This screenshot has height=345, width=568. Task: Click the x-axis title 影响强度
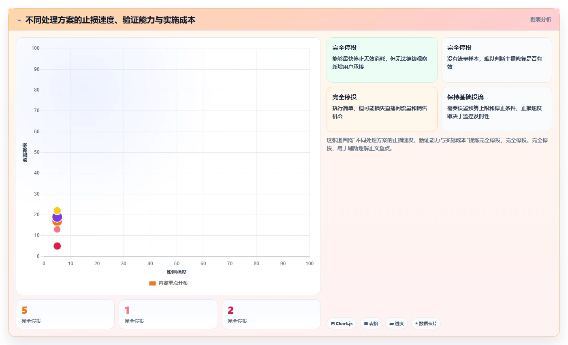pos(177,272)
